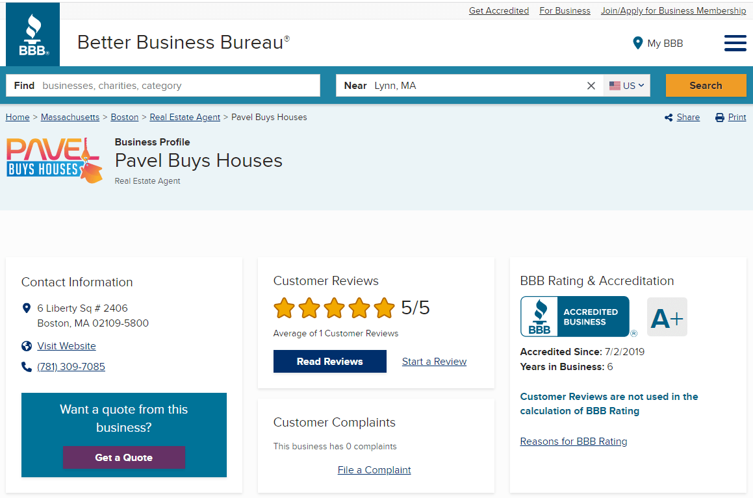Click the Share icon
This screenshot has height=498, width=753.
(669, 118)
